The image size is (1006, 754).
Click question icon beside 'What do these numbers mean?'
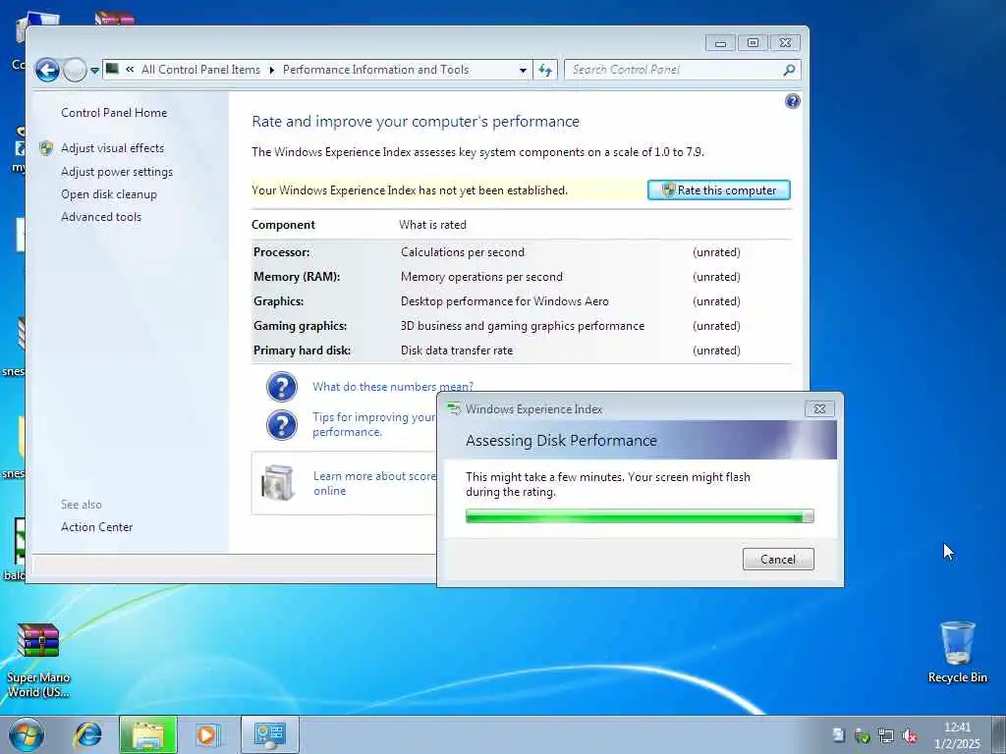[x=282, y=387]
